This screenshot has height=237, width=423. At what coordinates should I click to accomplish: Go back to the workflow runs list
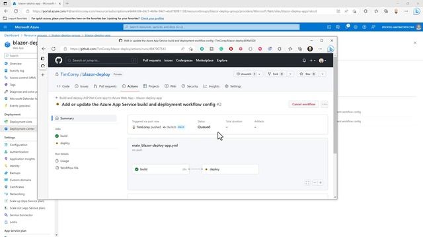[x=109, y=98]
